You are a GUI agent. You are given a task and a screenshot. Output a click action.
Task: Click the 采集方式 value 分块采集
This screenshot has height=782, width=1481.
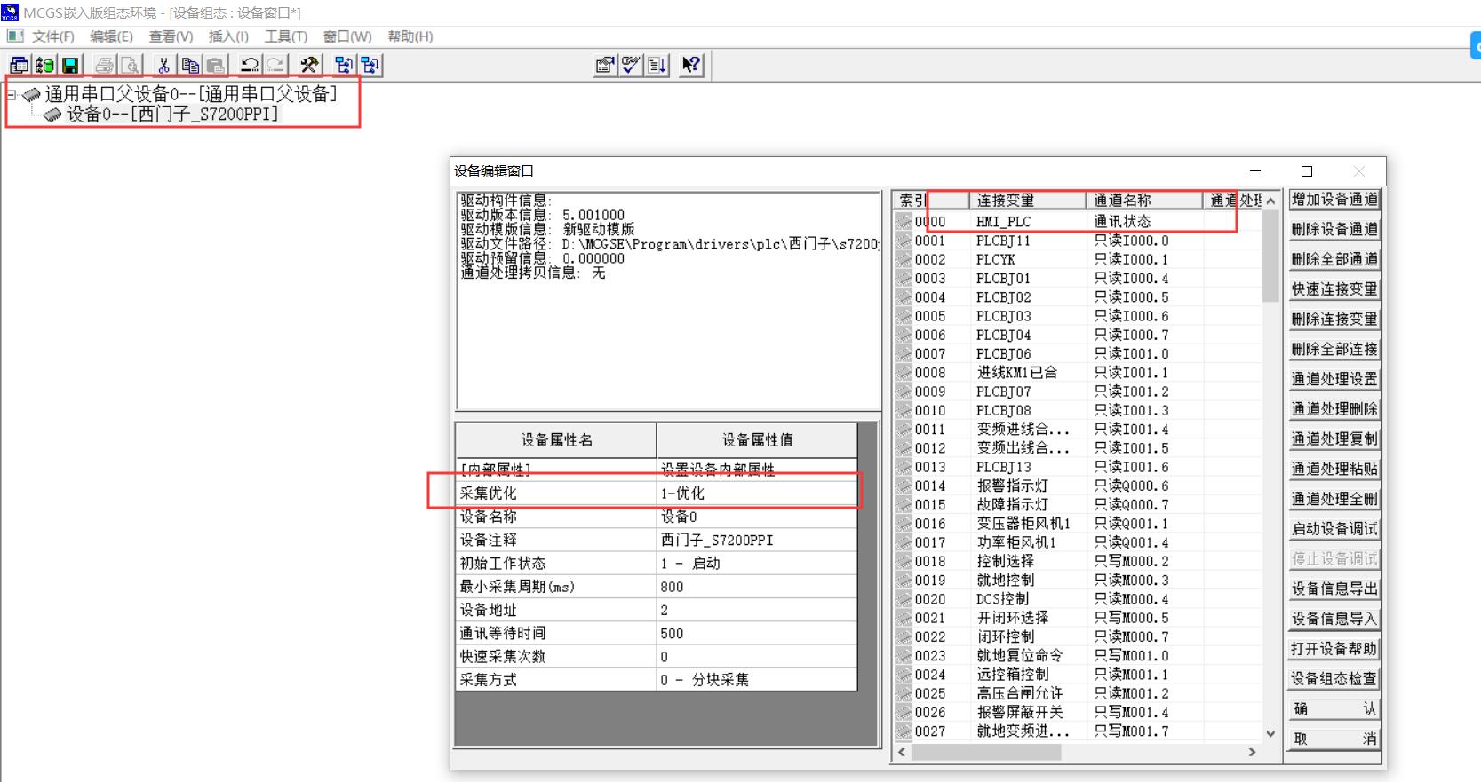(x=757, y=680)
